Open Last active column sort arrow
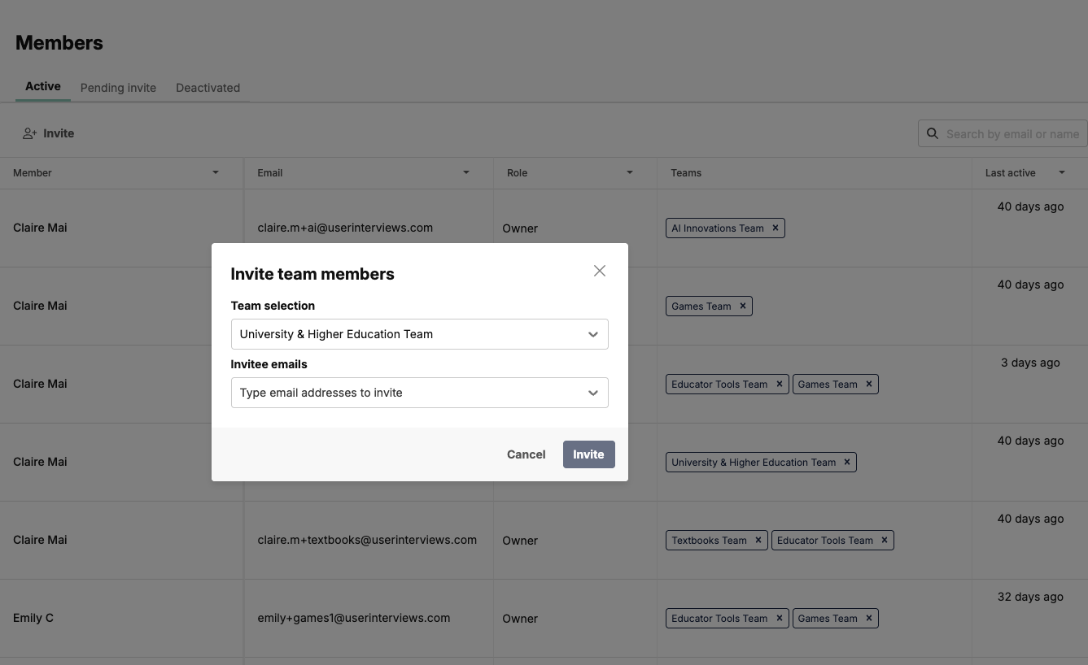 1062,172
